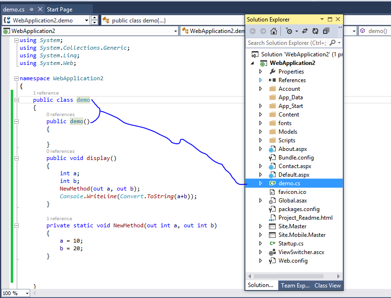Select the Scripts folder row
Image resolution: width=391 pixels, height=298 pixels.
tap(294, 140)
